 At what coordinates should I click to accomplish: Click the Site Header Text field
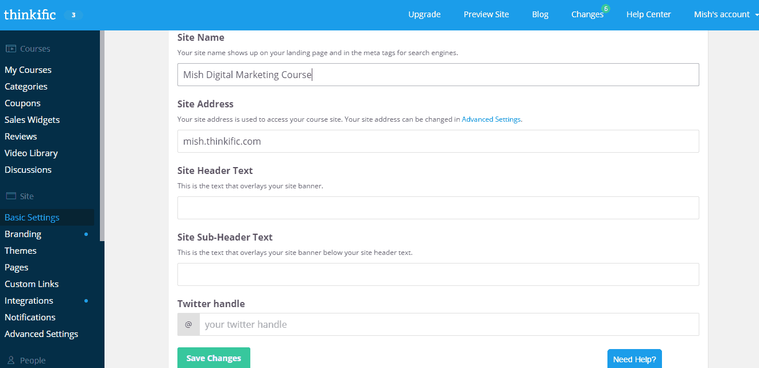coord(438,208)
